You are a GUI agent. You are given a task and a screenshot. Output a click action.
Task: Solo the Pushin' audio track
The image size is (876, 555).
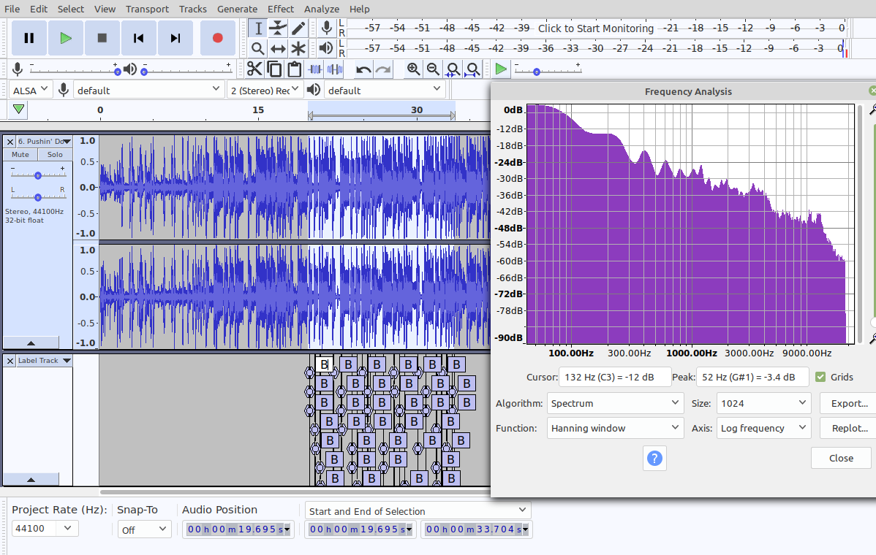tap(55, 155)
